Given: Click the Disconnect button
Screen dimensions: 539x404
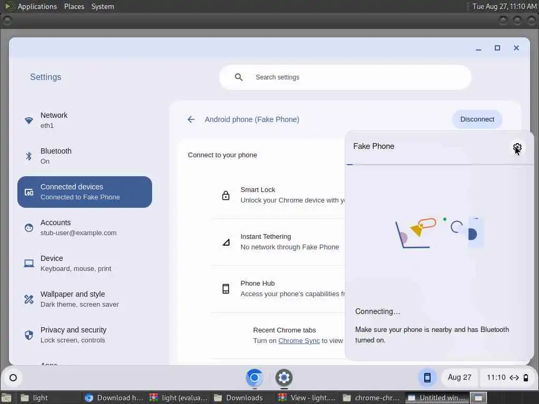Looking at the screenshot, I should (477, 119).
